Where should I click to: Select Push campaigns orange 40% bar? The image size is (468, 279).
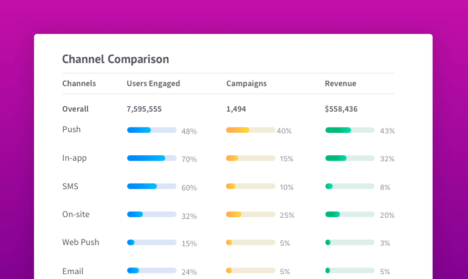[x=250, y=130]
